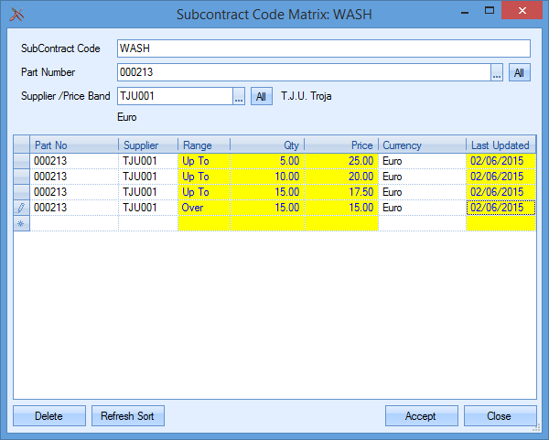Select first row using its row header
This screenshot has height=440, width=549.
coord(21,161)
